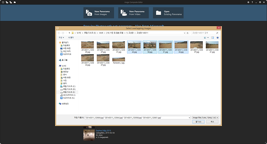Click the change view icon in dialog
Image resolution: width=267 pixels, height=144 pixels.
(x=205, y=37)
